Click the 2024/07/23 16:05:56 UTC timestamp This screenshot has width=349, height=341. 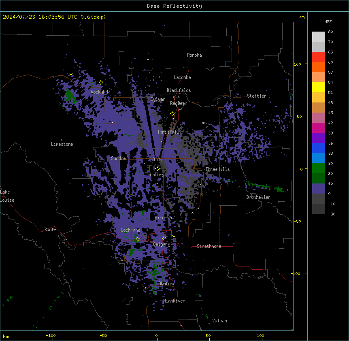(x=40, y=17)
